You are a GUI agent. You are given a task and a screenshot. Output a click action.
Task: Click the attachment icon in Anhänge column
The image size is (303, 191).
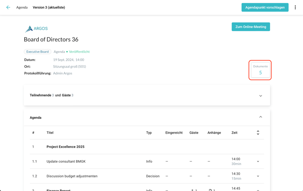pos(211,190)
